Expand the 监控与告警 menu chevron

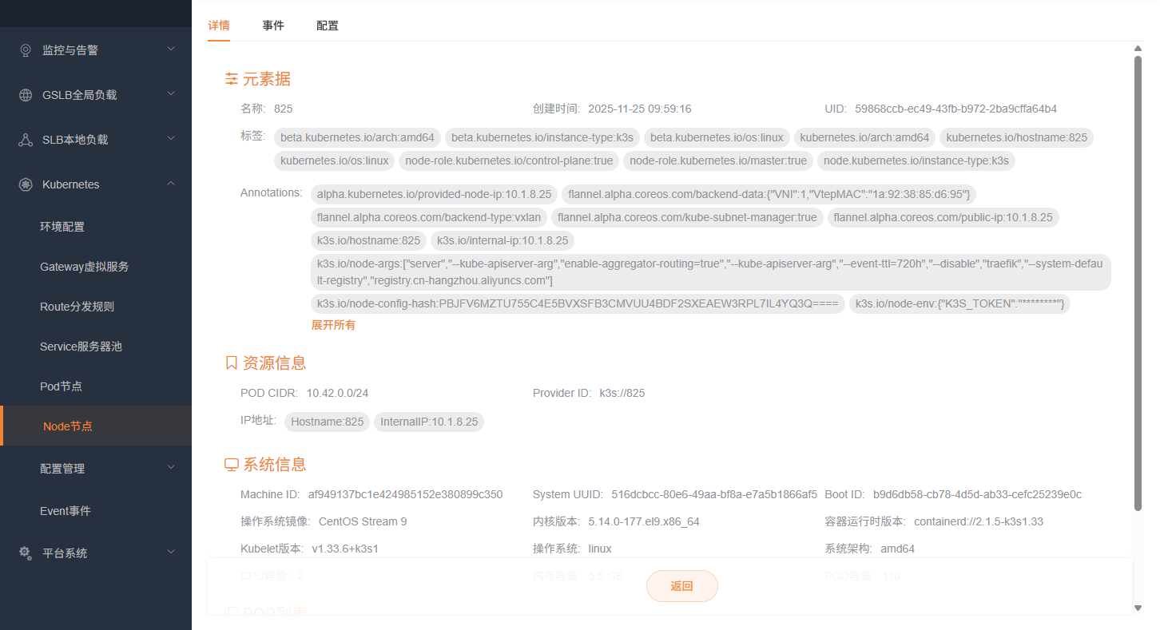[171, 50]
